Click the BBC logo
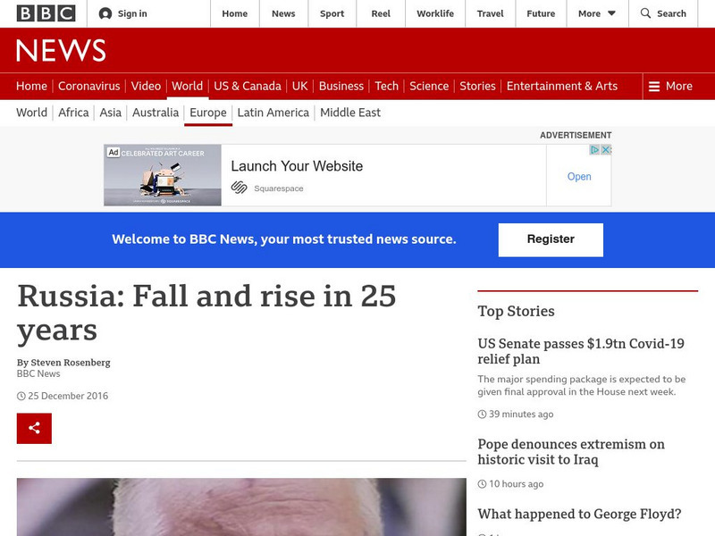 pyautogui.click(x=46, y=13)
